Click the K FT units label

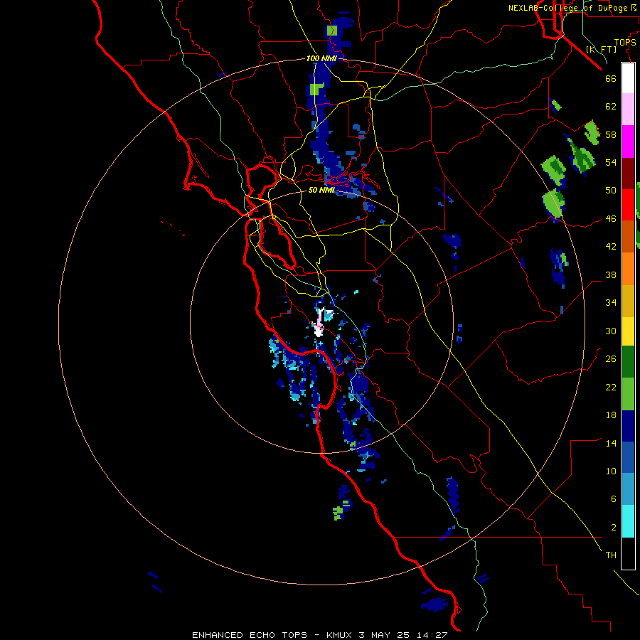click(601, 49)
